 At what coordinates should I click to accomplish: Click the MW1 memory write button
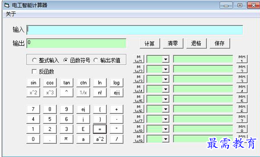point(139,59)
